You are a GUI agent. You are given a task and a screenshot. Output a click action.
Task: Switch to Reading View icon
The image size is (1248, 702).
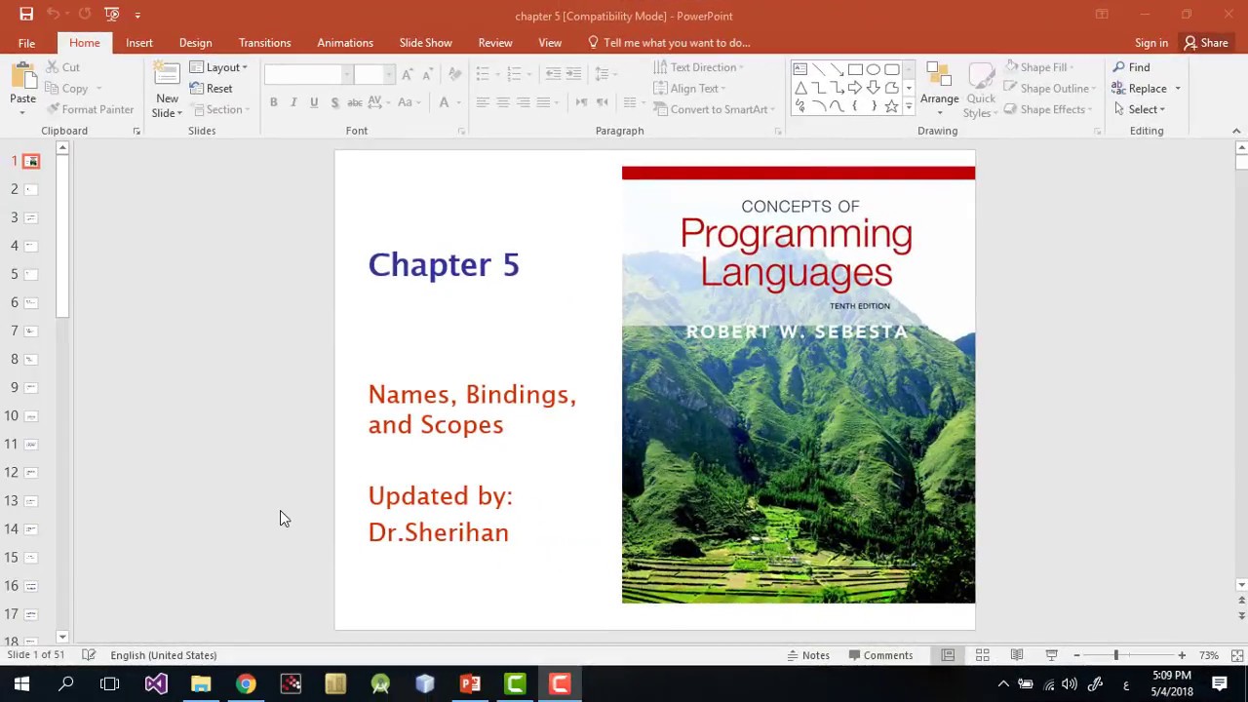(1017, 655)
